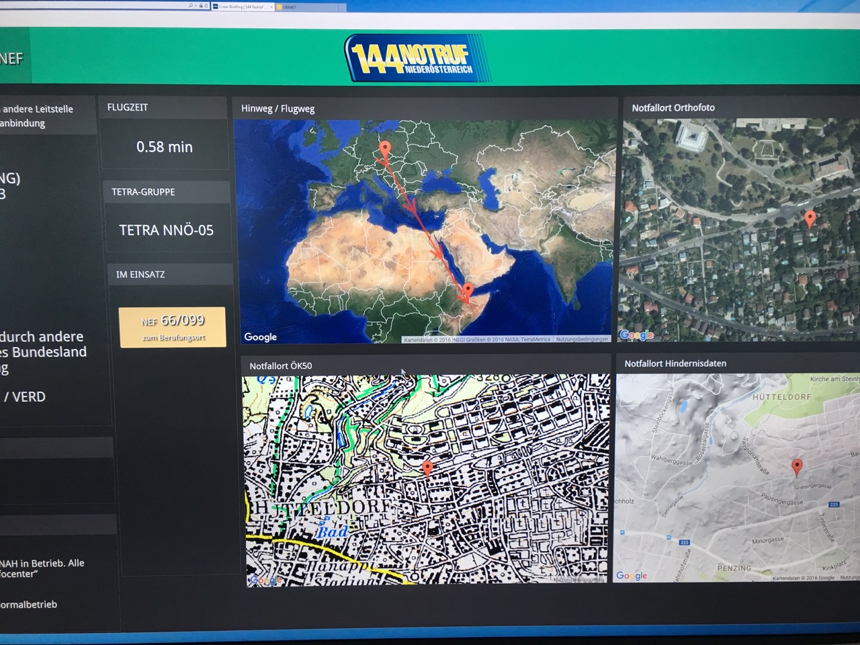Image resolution: width=860 pixels, height=645 pixels.
Task: Click the Notfallort Hindernisdaten panel title
Action: [x=675, y=363]
